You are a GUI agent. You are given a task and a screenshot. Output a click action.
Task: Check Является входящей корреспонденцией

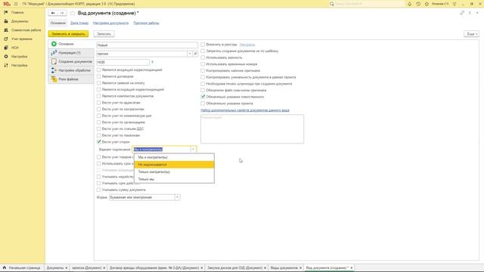99,70
